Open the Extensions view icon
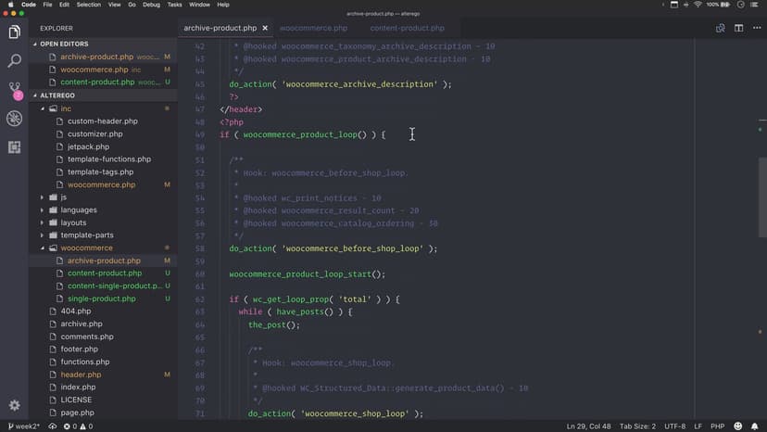Screen dimensions: 767x432 [14, 147]
